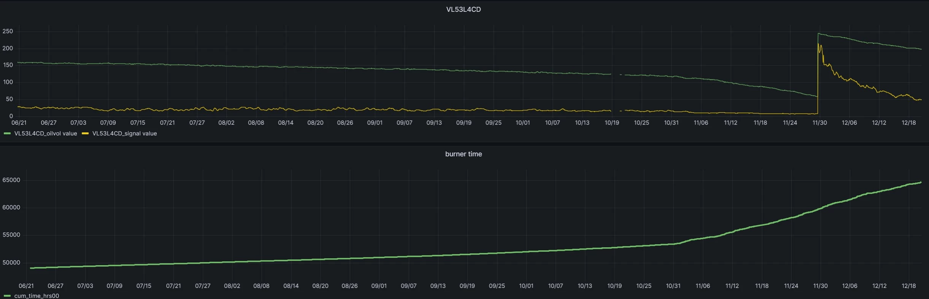Open the VL53L4CD panel title menu
929x299 pixels.
(463, 10)
